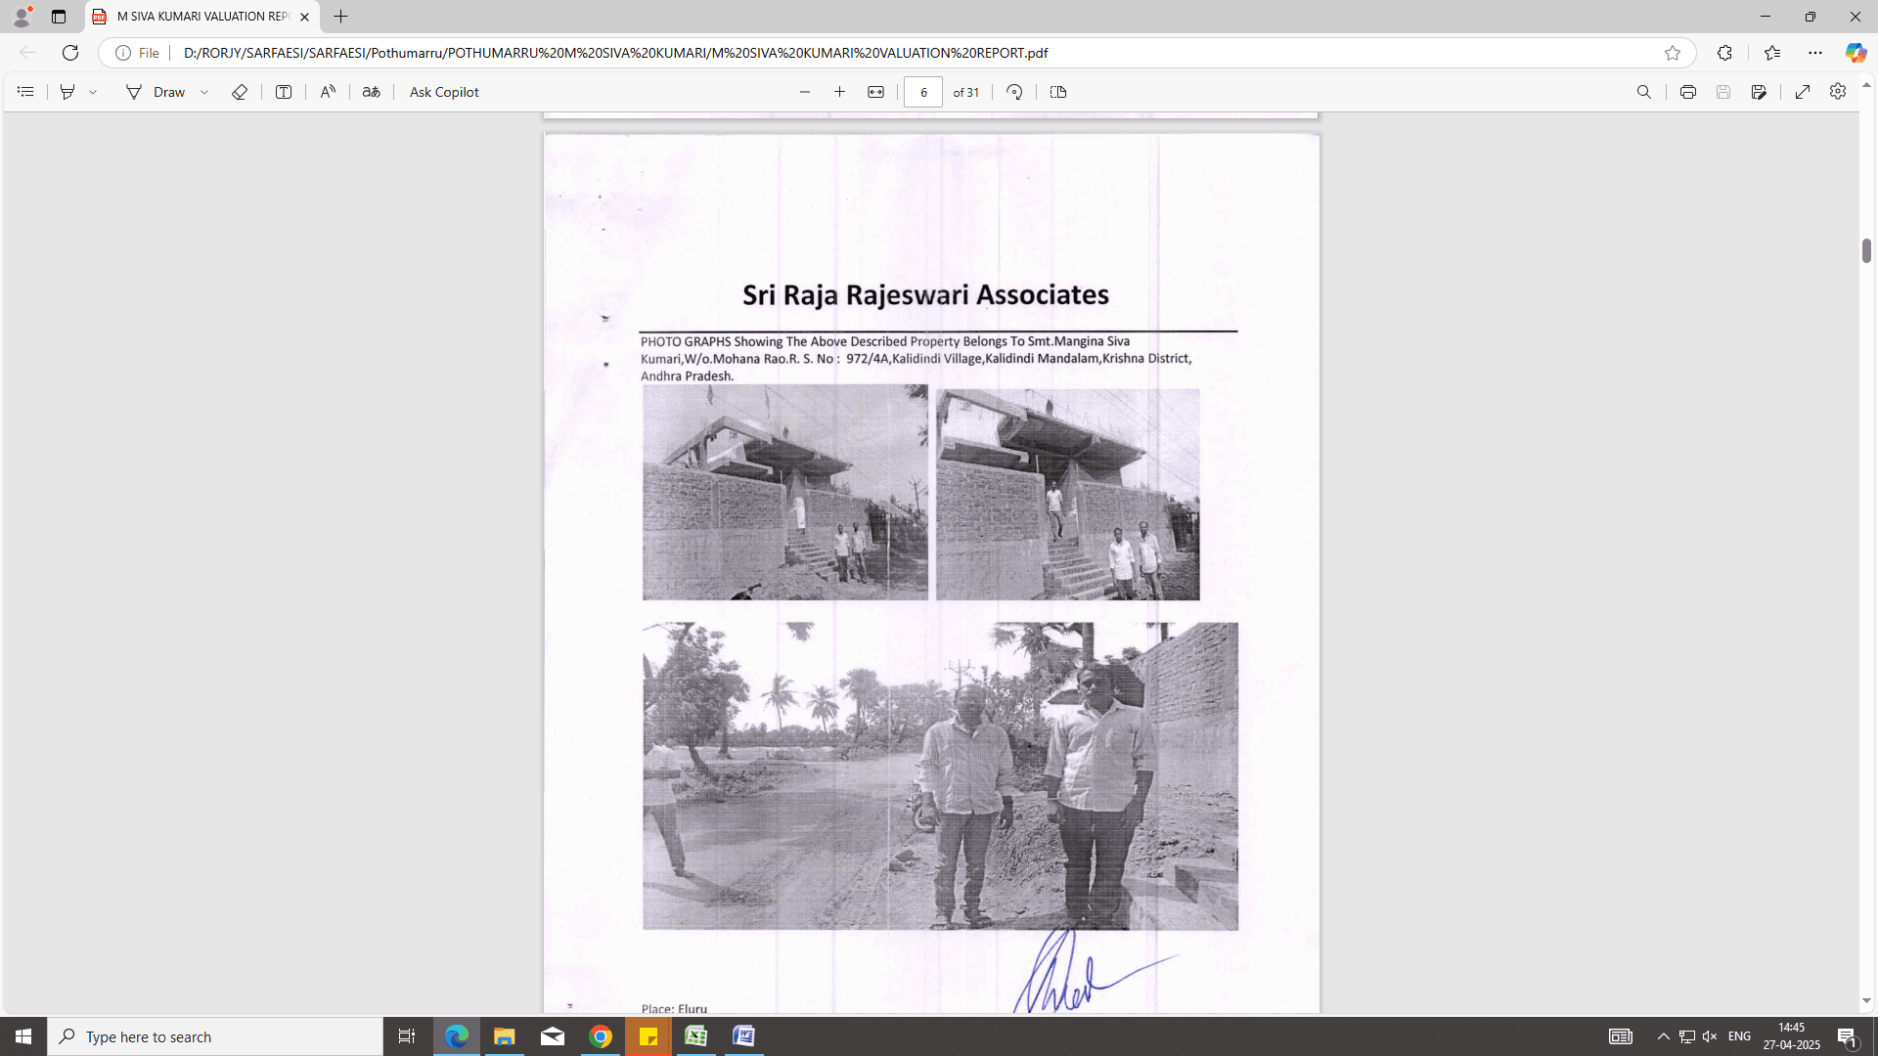The image size is (1878, 1056).
Task: Expand the highlight color options dropdown
Action: (94, 92)
